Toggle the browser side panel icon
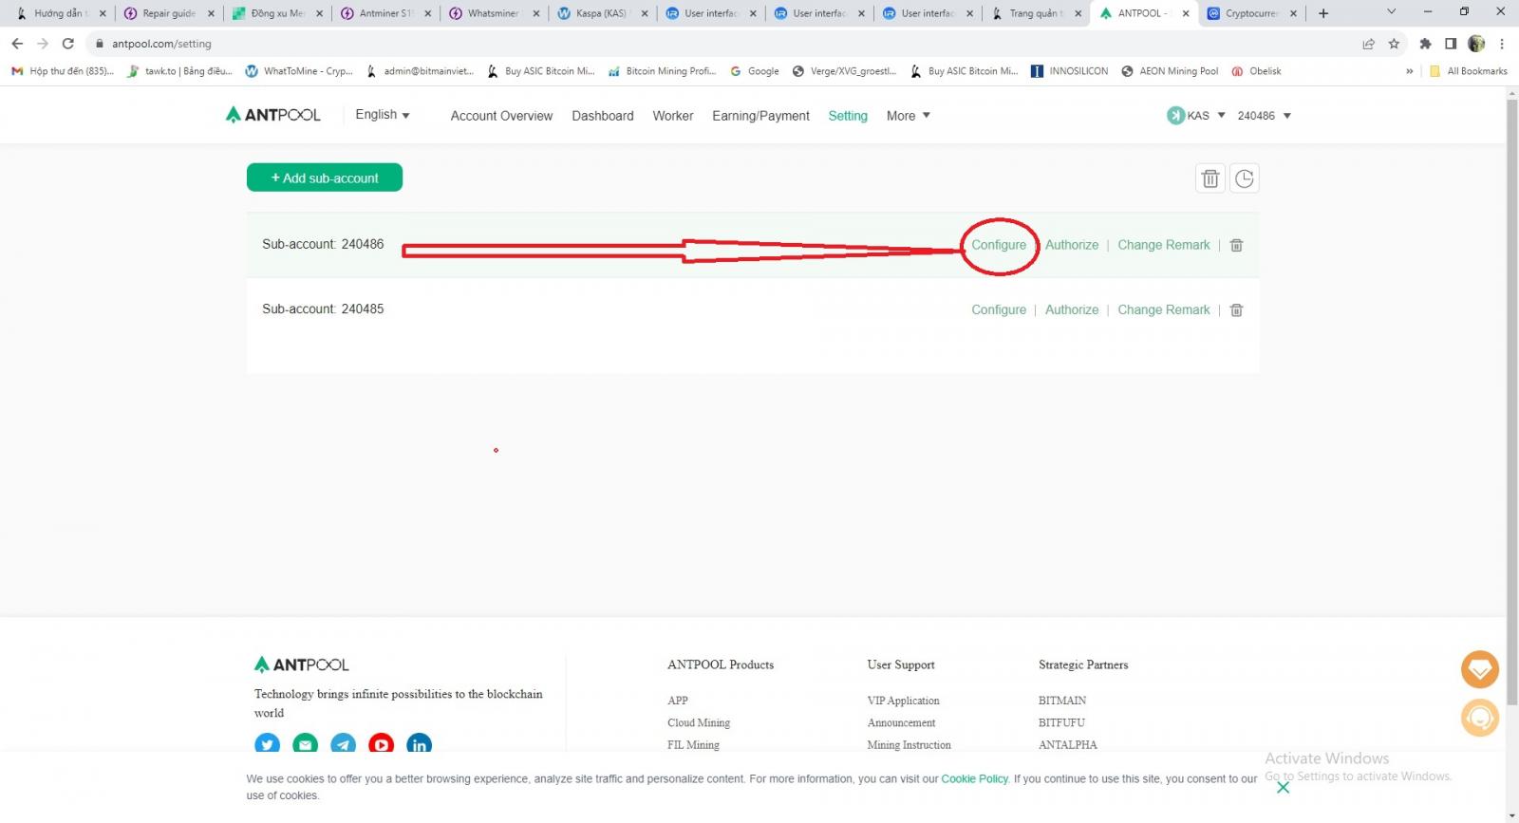Viewport: 1519px width, 823px height. (1451, 44)
